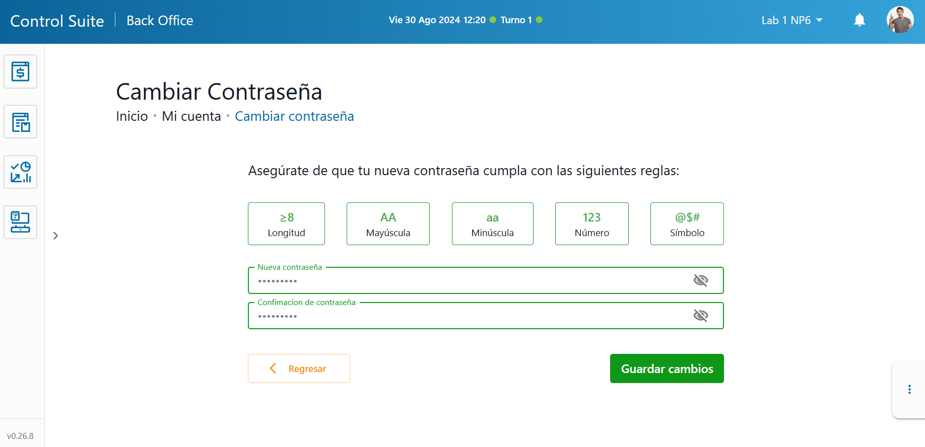
Task: Go to Mi cuenta breadcrumb
Action: [191, 116]
